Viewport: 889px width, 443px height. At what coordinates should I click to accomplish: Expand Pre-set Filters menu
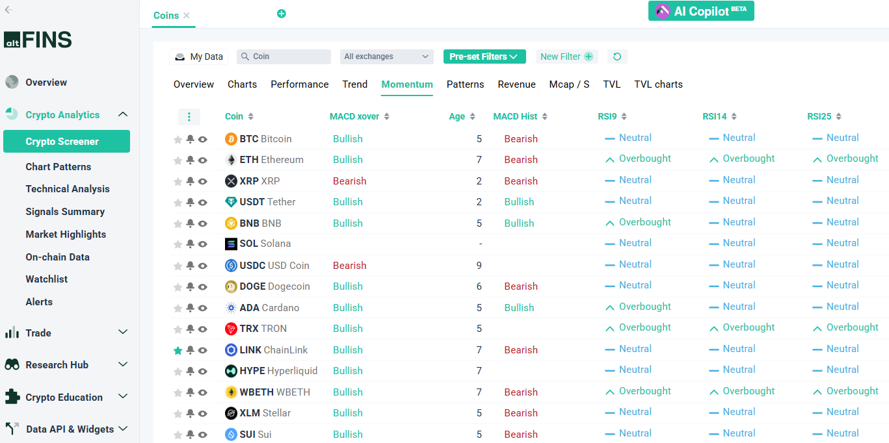point(484,57)
